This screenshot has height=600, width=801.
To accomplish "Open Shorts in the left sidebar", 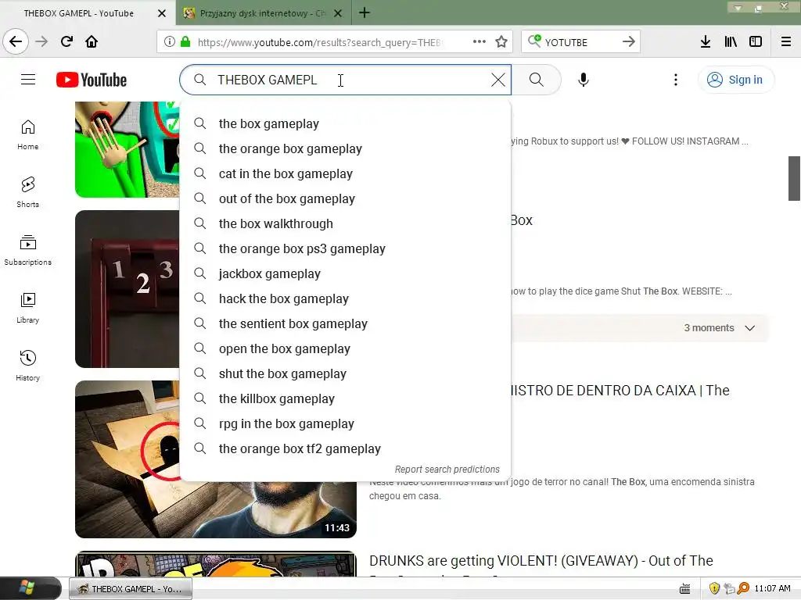I will click(x=28, y=192).
